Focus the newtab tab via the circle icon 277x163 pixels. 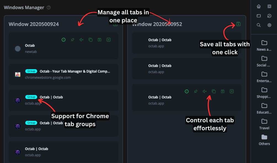pyautogui.click(x=64, y=40)
